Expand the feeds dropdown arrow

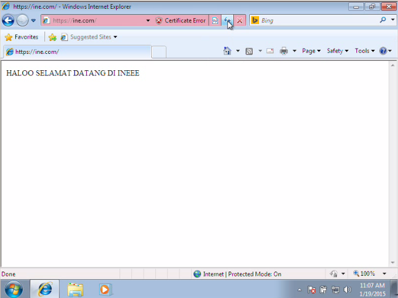pyautogui.click(x=260, y=51)
